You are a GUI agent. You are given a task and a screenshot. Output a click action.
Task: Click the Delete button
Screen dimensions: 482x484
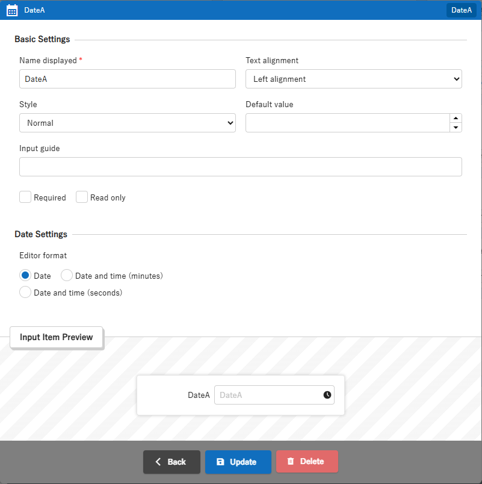click(x=307, y=462)
